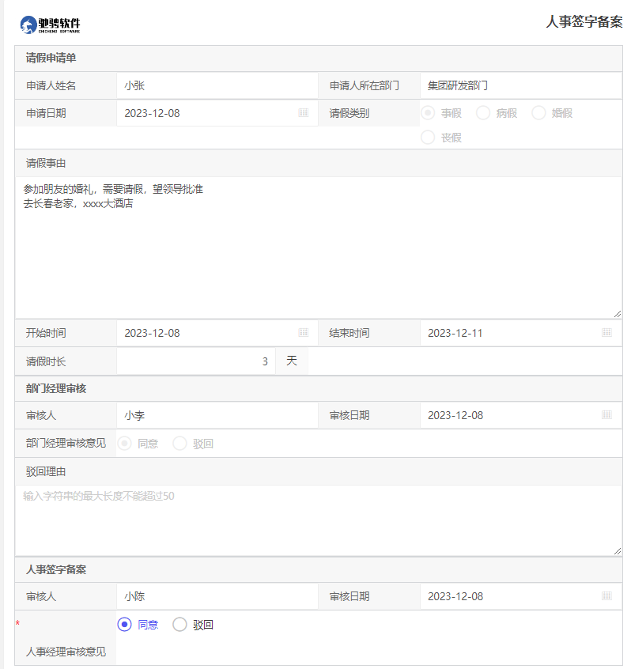Open calendar icon for 结束时间
This screenshot has width=631, height=669.
click(x=606, y=333)
